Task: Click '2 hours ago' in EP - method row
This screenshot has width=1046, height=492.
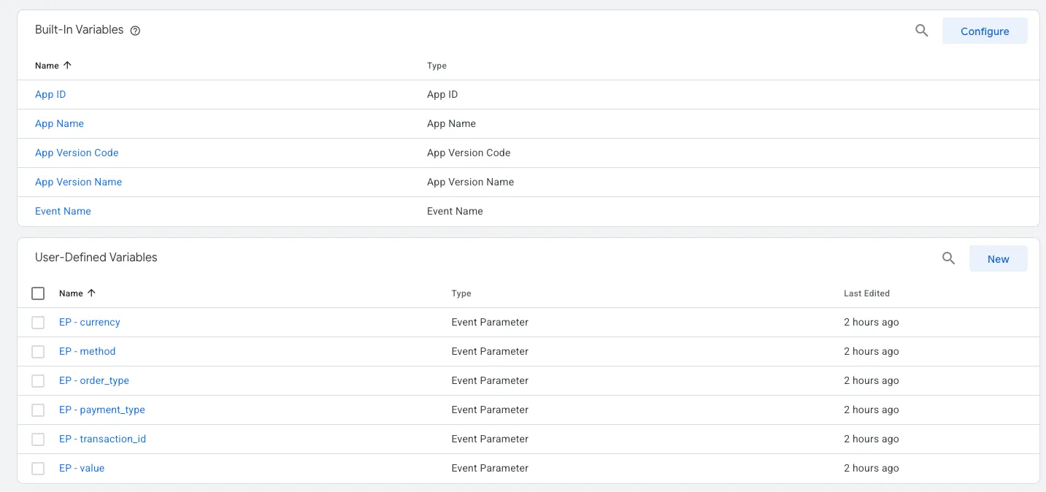Action: coord(871,351)
